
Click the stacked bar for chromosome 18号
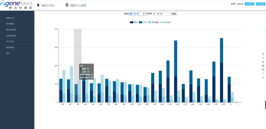(191, 86)
